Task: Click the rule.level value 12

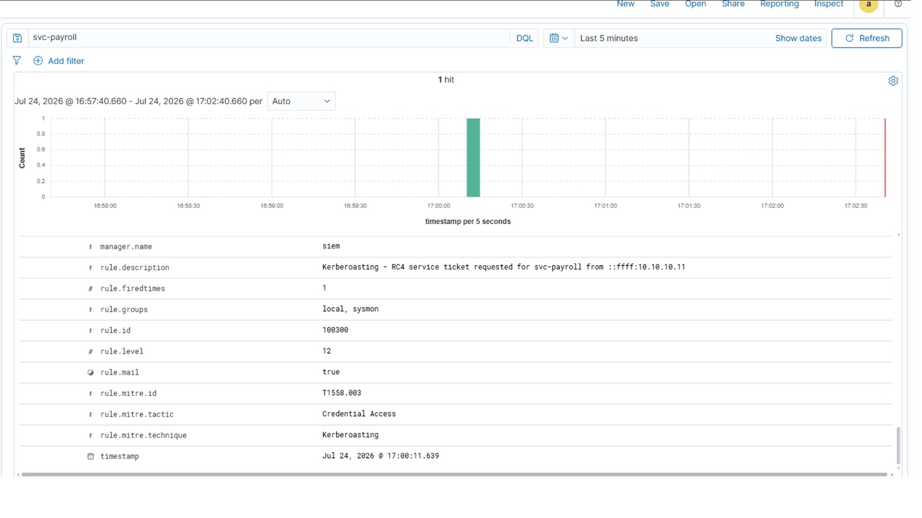Action: point(327,351)
